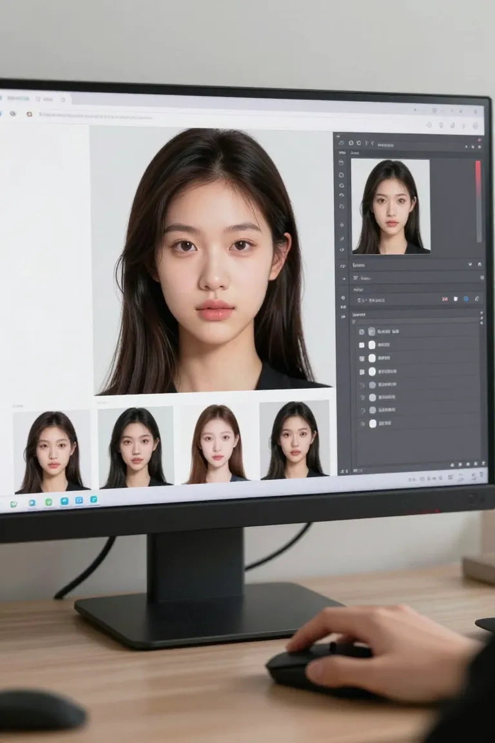Click the large main portrait on the canvas
This screenshot has width=495, height=743.
coord(212,260)
